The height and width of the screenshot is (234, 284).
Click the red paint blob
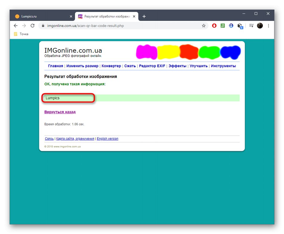pyautogui.click(x=189, y=52)
